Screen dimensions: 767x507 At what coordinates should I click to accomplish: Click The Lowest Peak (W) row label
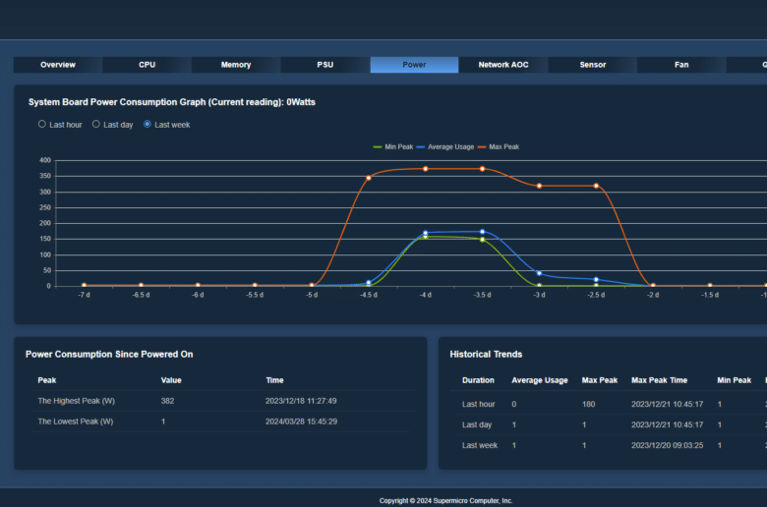(76, 422)
